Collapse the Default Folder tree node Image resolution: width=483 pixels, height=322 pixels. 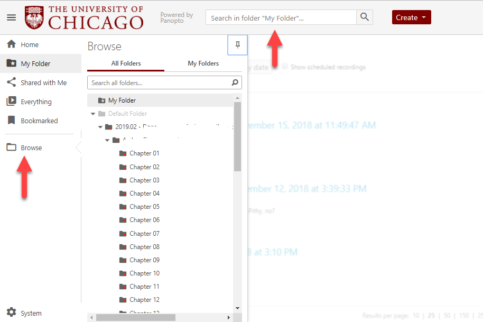[x=94, y=114]
